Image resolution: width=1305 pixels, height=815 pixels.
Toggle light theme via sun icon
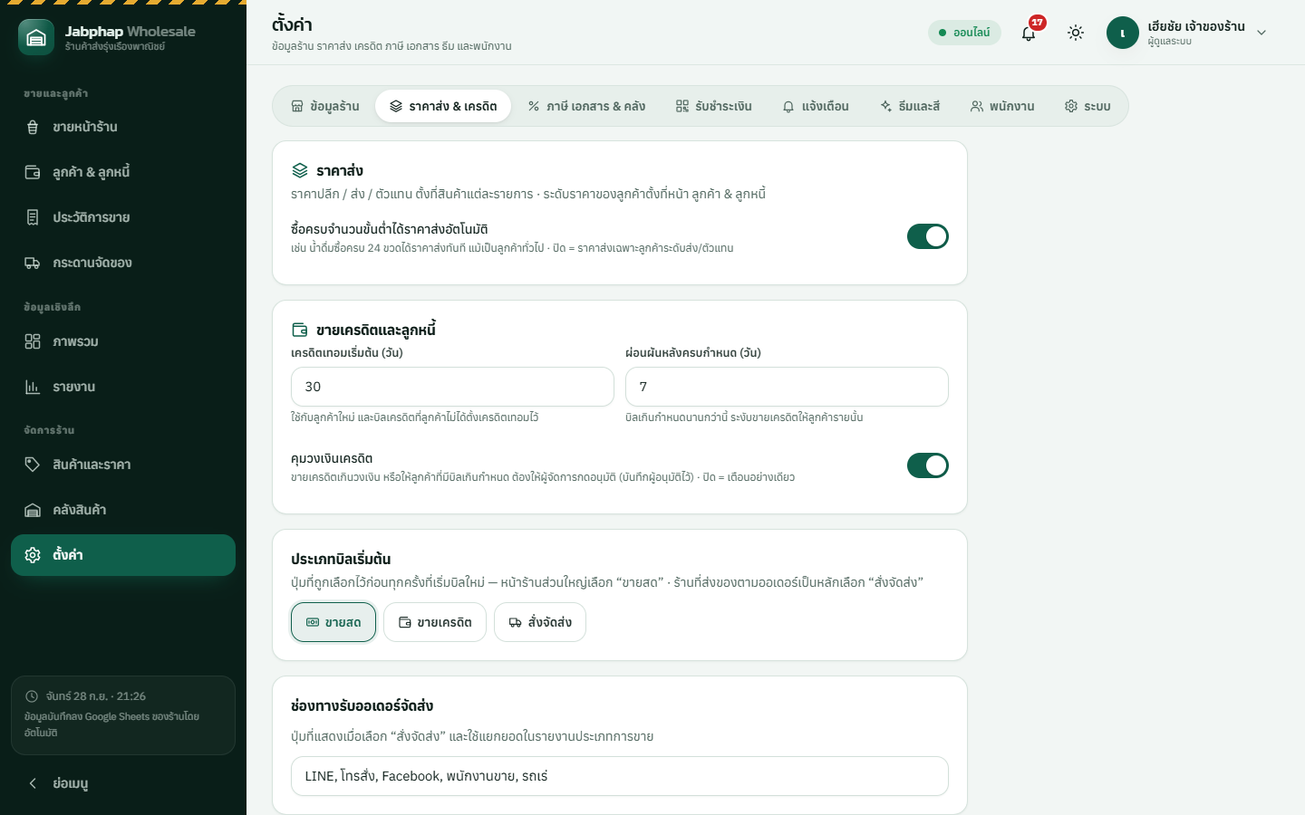pyautogui.click(x=1076, y=33)
